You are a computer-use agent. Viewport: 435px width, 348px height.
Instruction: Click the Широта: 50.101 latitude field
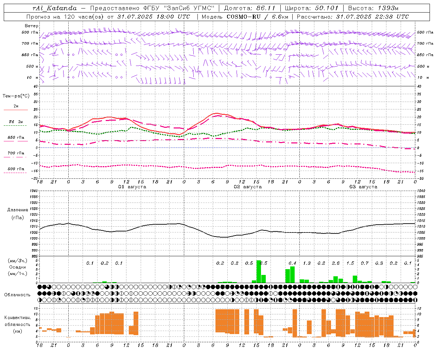(x=312, y=8)
